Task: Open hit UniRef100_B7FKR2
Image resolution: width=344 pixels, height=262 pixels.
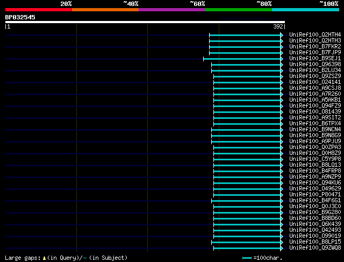Action: pos(315,47)
